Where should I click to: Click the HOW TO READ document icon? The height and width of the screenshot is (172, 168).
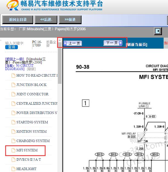pyautogui.click(x=13, y=76)
